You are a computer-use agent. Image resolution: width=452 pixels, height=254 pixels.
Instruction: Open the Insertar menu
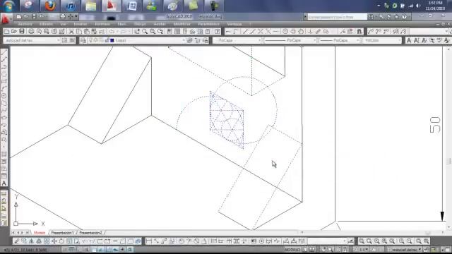(81, 24)
